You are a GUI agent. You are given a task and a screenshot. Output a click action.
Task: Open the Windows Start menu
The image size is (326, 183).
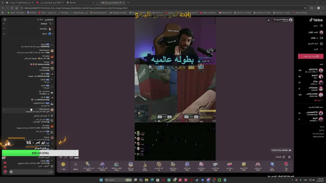point(101,180)
